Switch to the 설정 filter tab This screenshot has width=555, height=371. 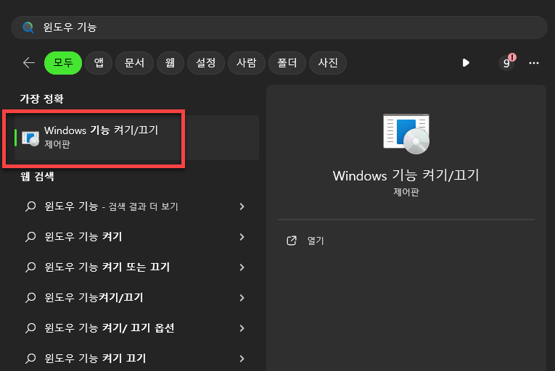pos(206,63)
